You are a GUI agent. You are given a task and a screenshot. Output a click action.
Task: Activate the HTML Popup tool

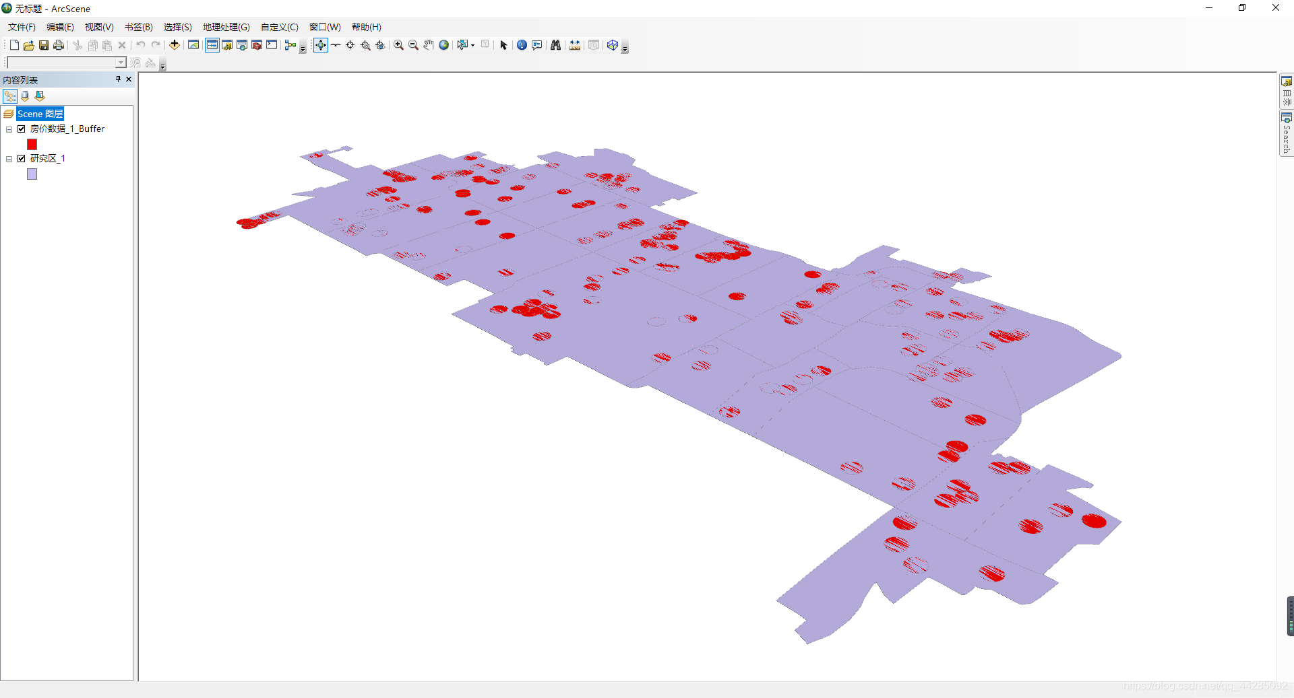click(537, 45)
